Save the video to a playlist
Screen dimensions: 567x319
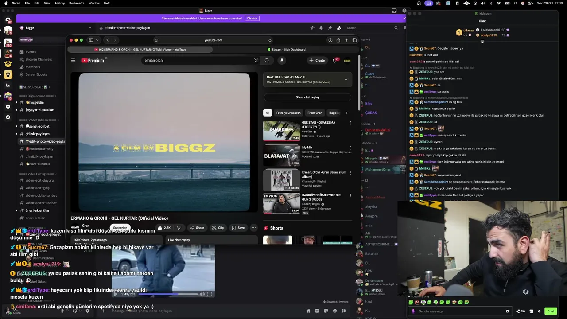tap(238, 228)
